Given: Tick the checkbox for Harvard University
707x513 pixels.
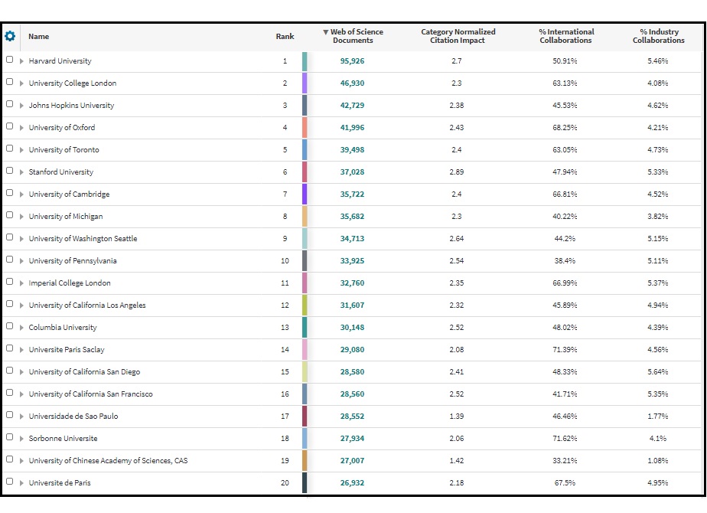Looking at the screenshot, I should point(9,60).
